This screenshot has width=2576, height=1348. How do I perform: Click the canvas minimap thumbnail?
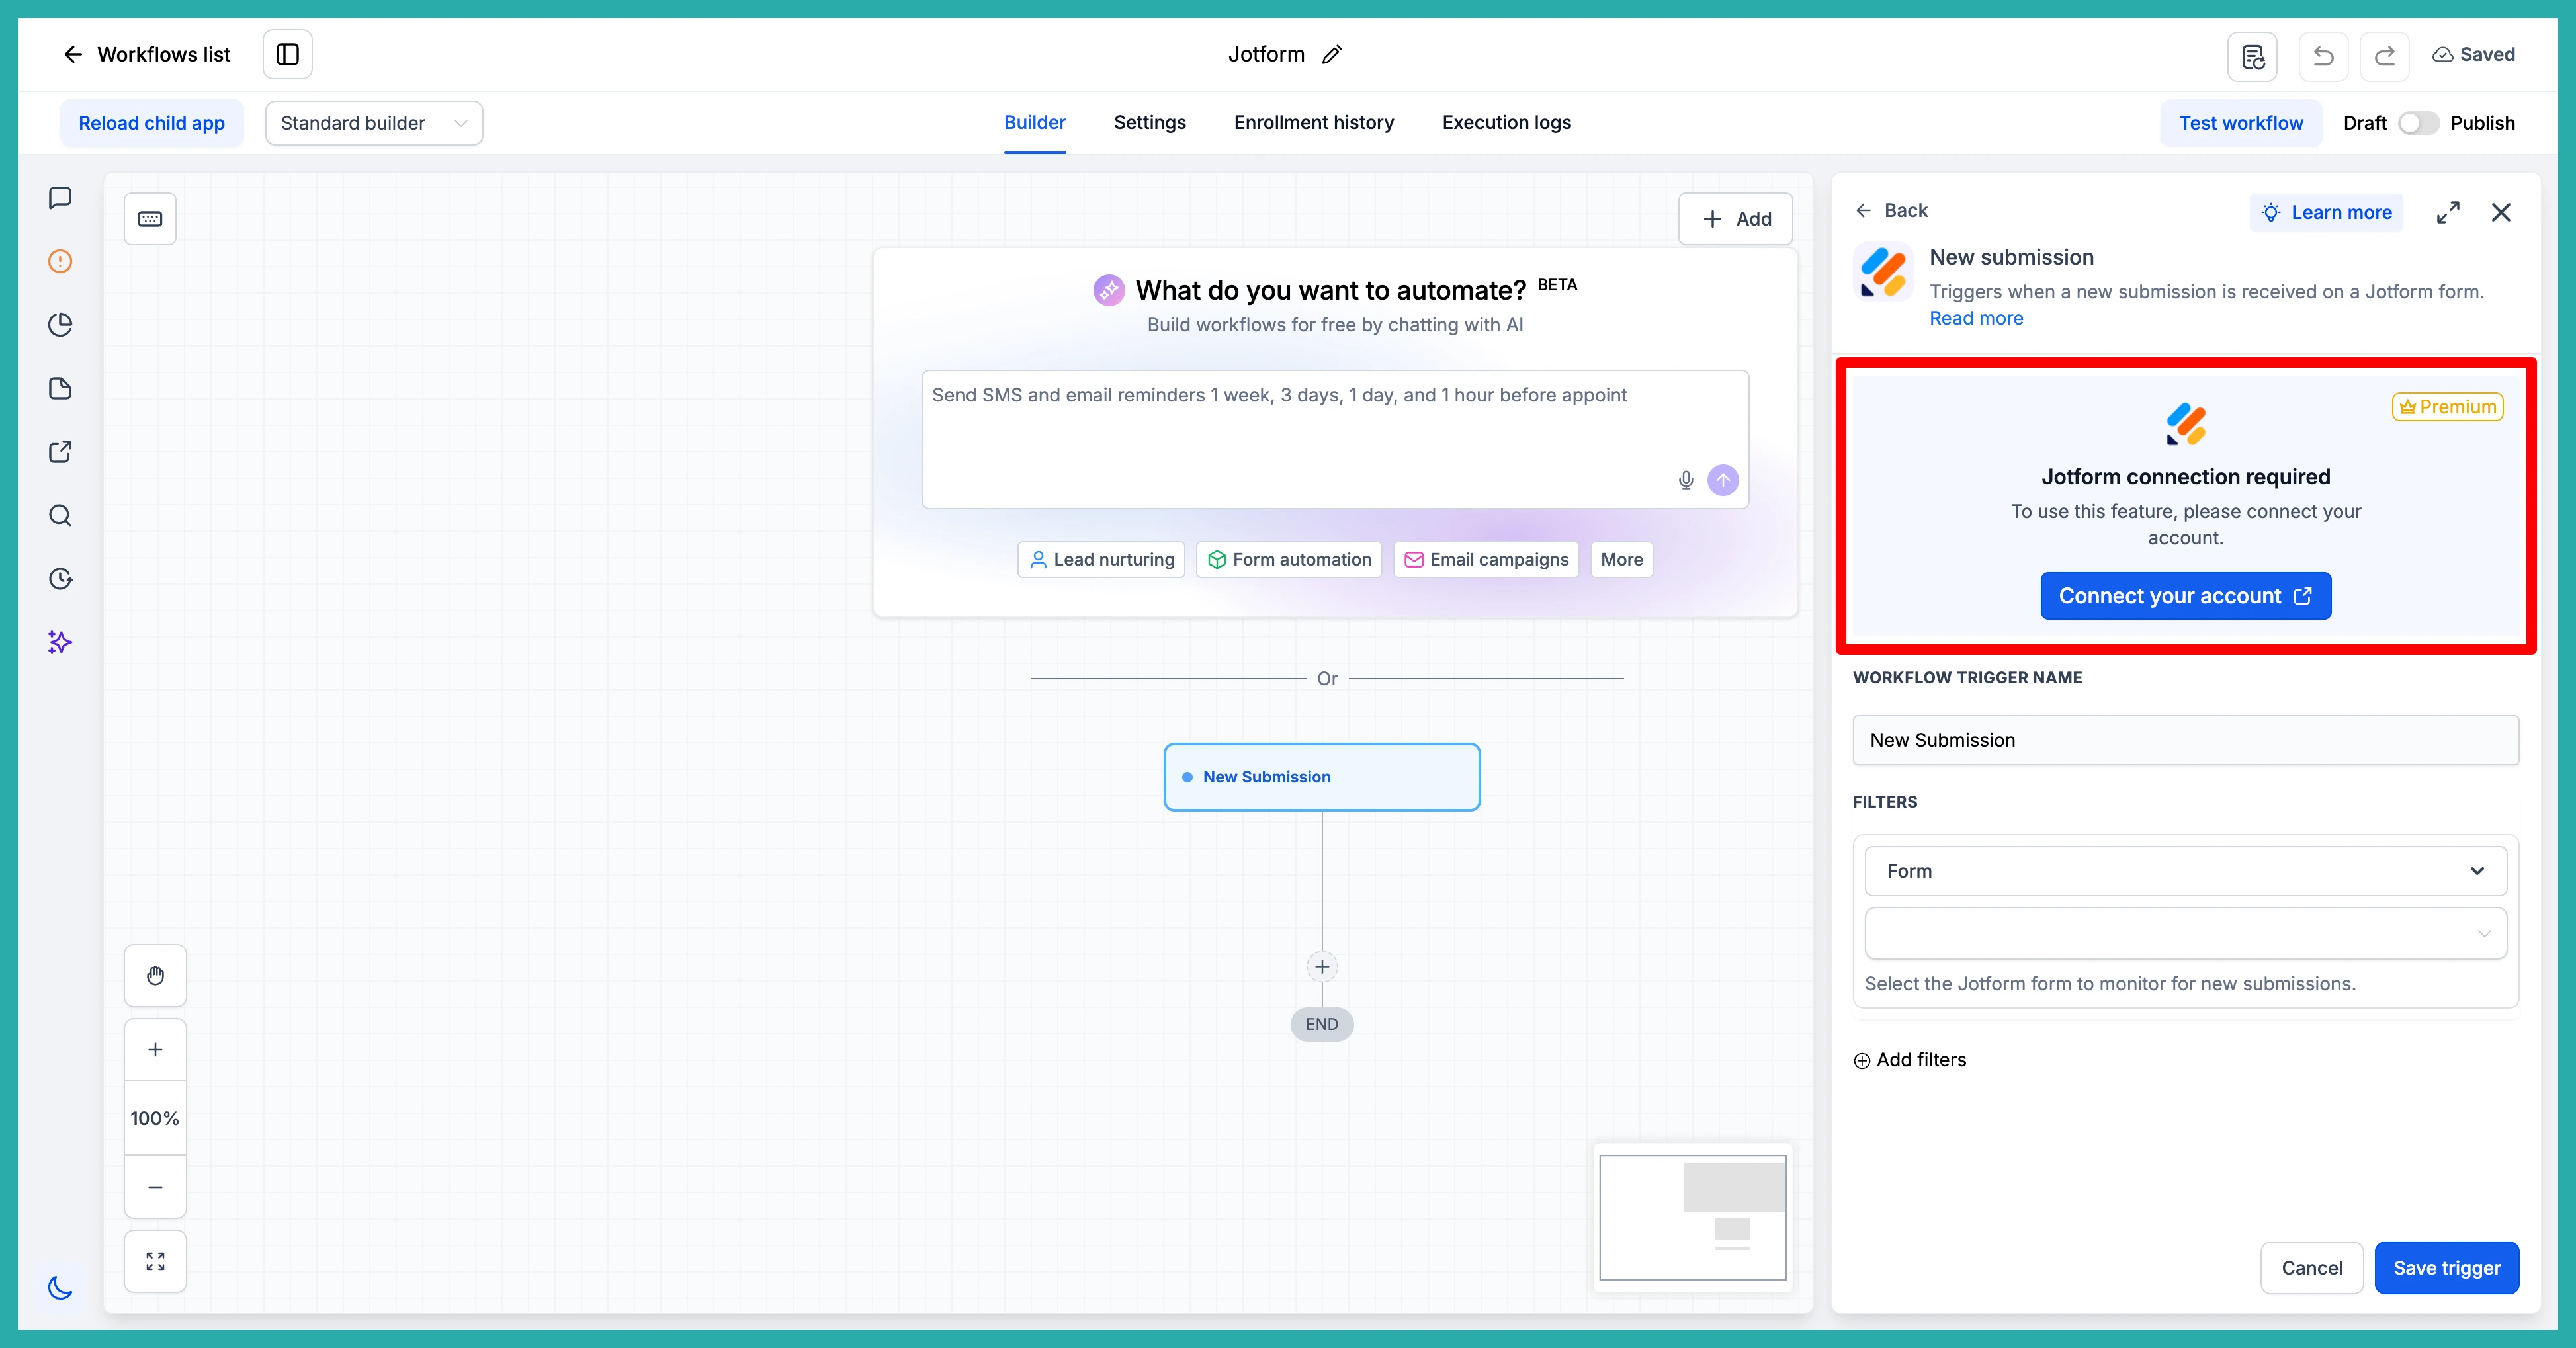pyautogui.click(x=1692, y=1217)
